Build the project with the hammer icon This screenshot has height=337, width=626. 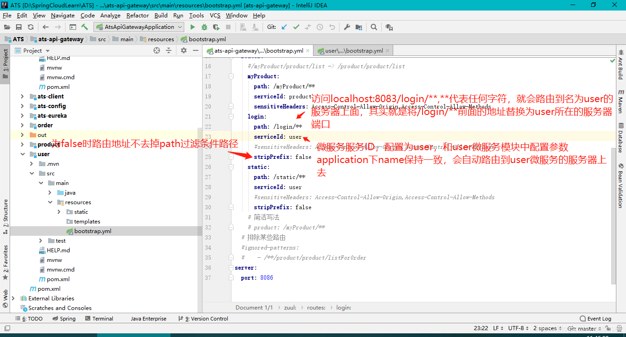pyautogui.click(x=85, y=27)
